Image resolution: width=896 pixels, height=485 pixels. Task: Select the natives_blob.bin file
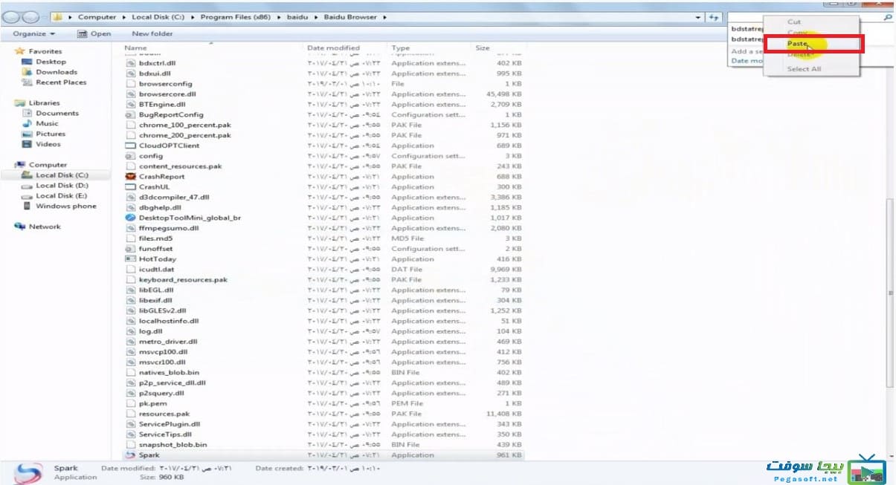click(169, 373)
